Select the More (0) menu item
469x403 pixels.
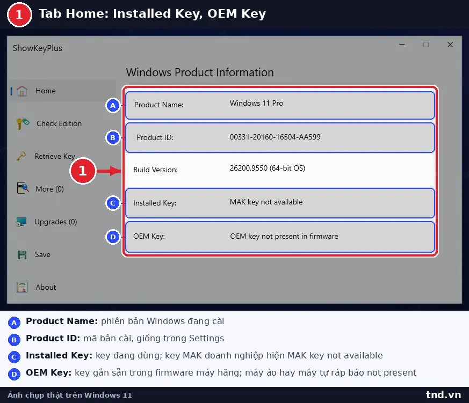coord(49,189)
